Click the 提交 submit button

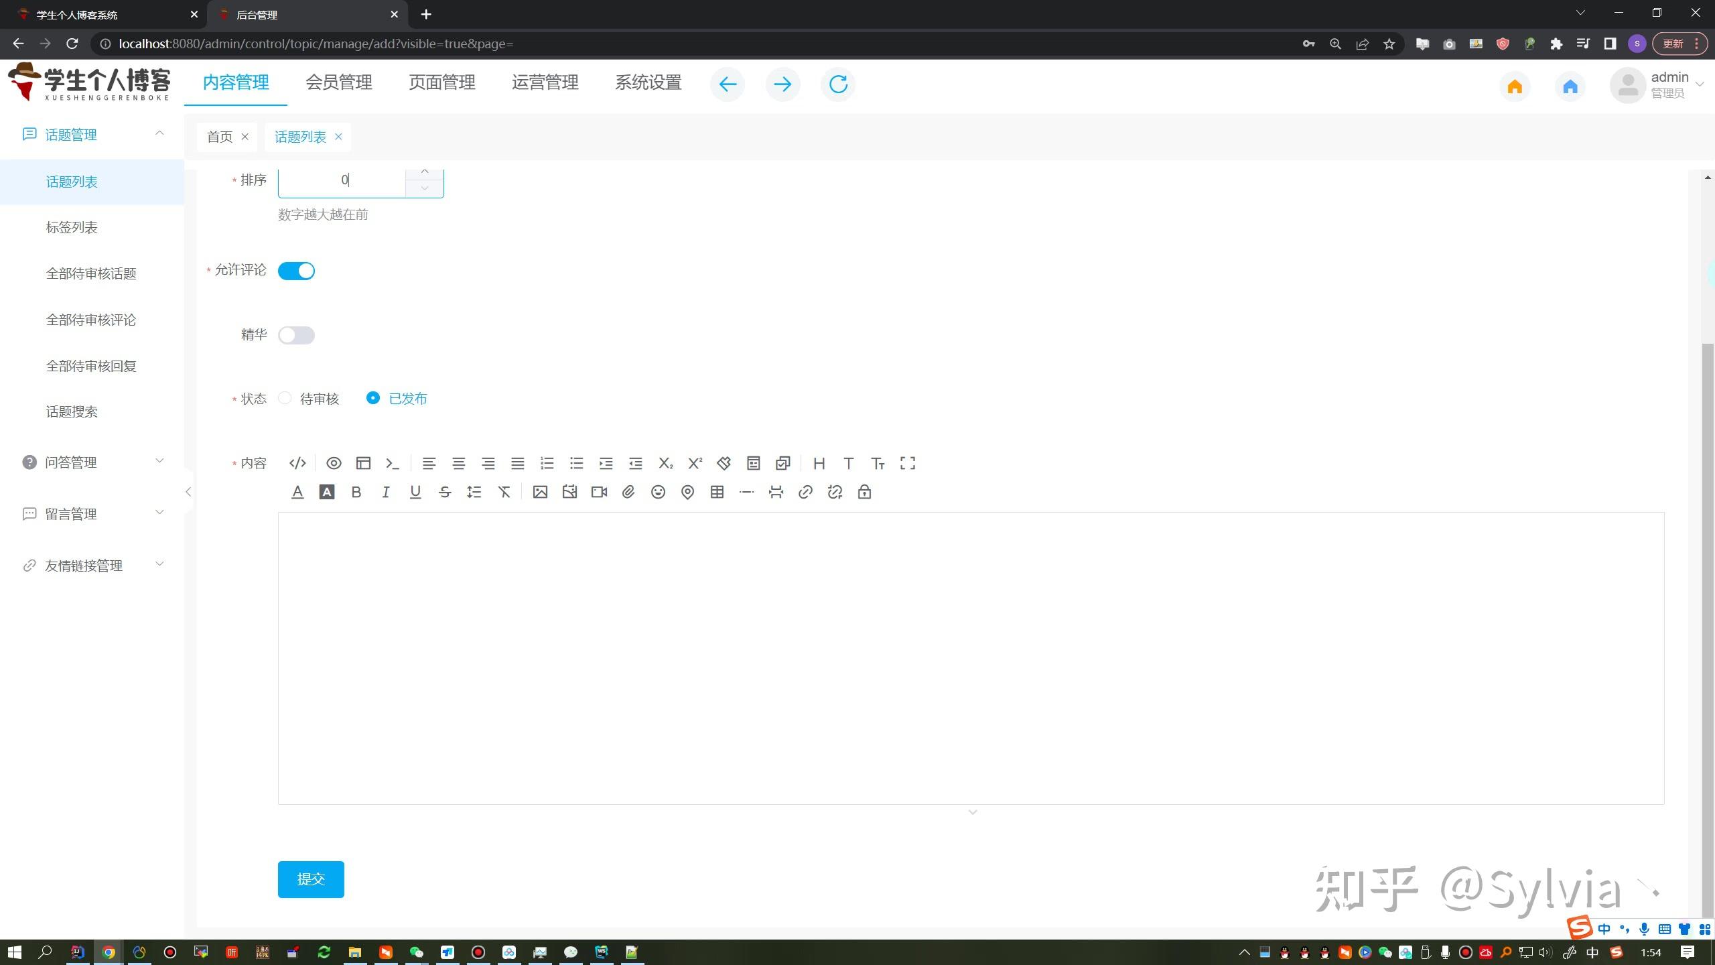pos(311,879)
